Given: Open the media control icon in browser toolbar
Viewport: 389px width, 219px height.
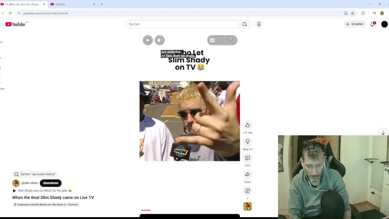Looking at the screenshot, I should pos(374,13).
